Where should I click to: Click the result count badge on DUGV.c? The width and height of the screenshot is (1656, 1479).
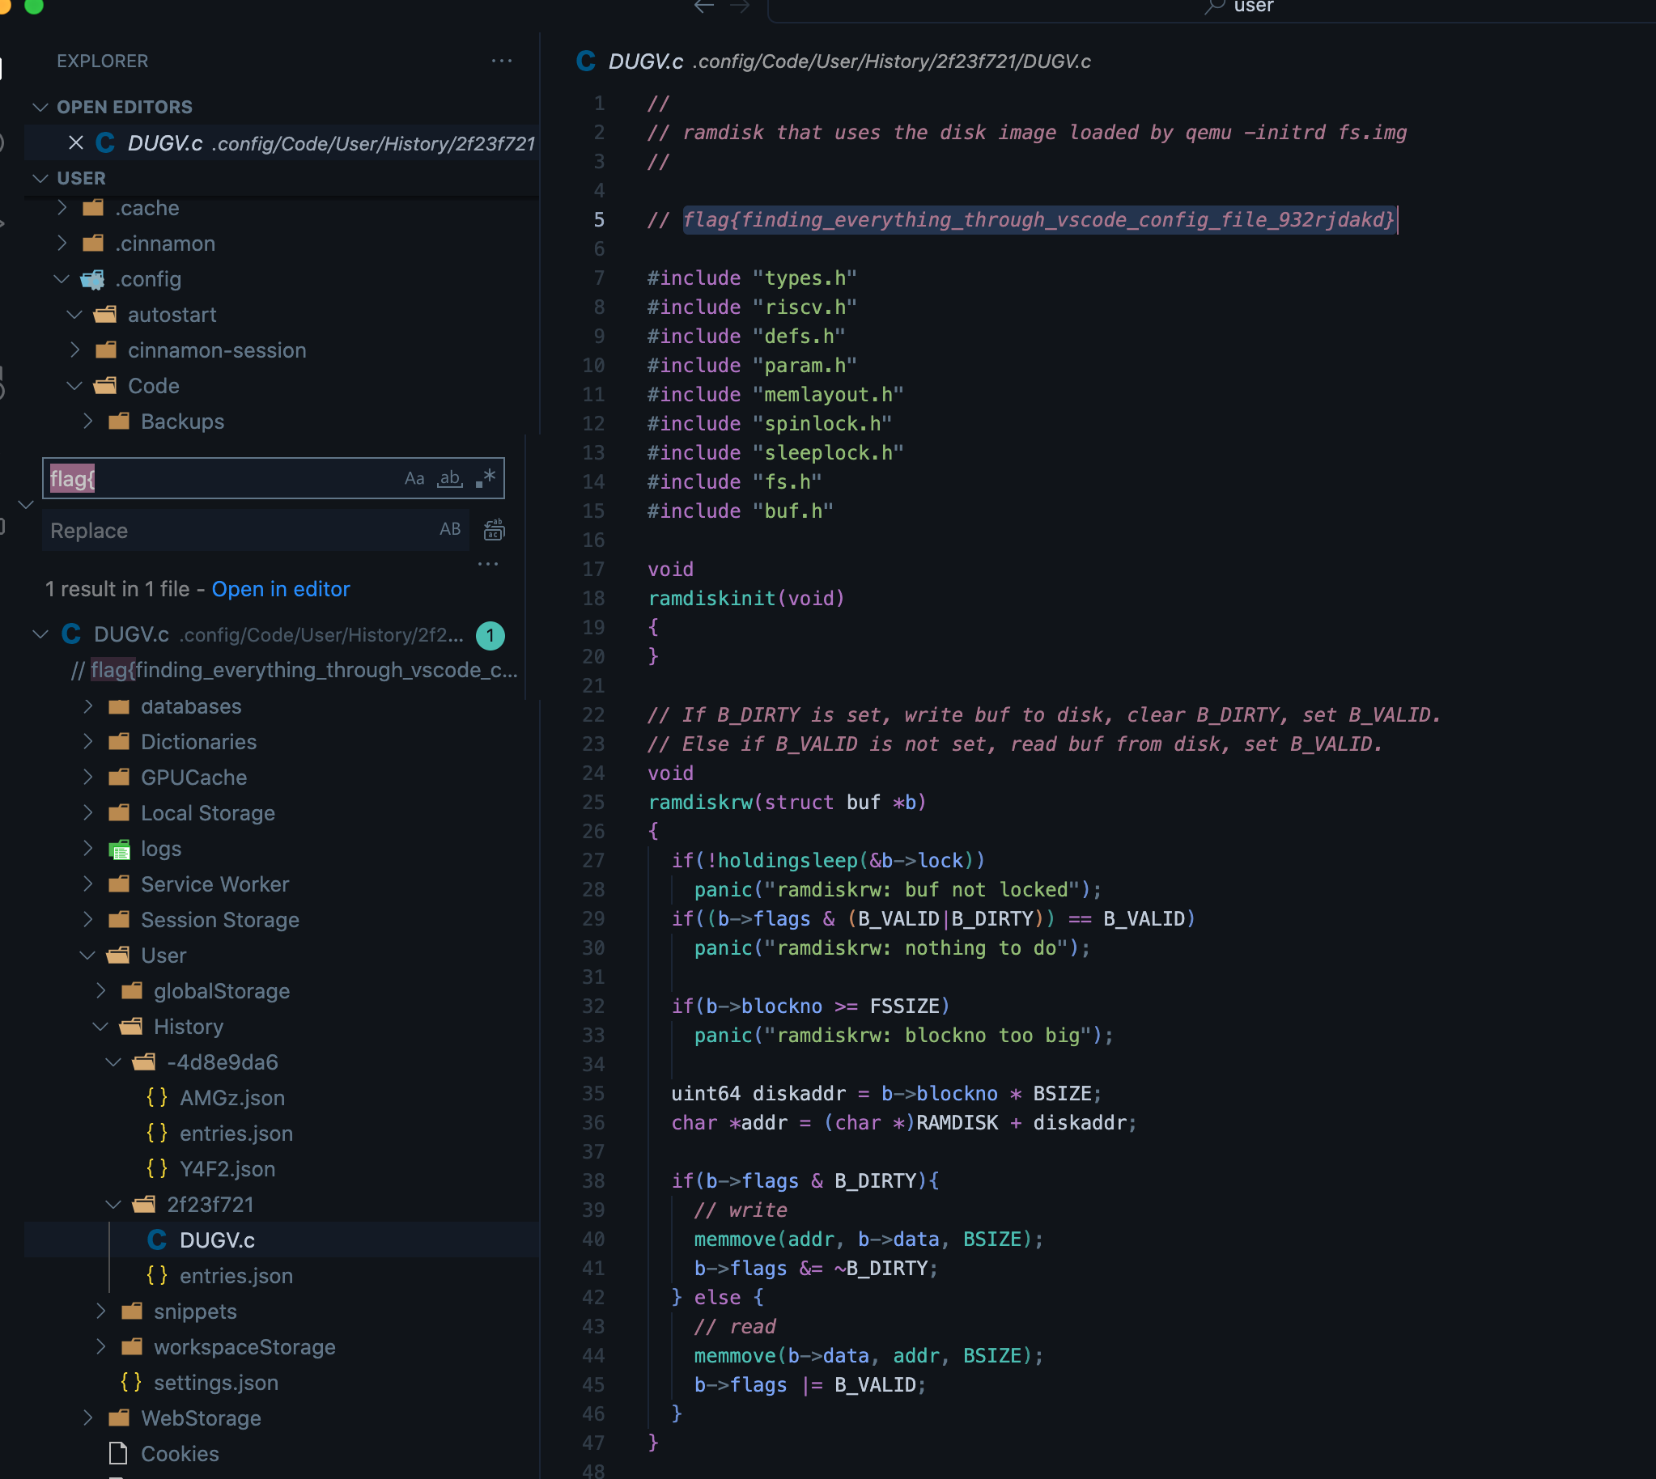[490, 635]
